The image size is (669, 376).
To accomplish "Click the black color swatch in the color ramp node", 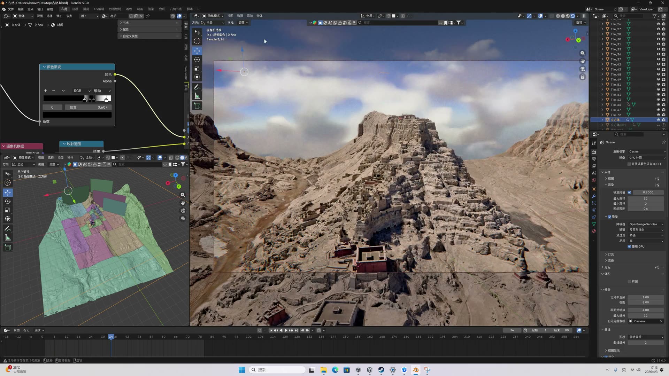I will pyautogui.click(x=77, y=115).
